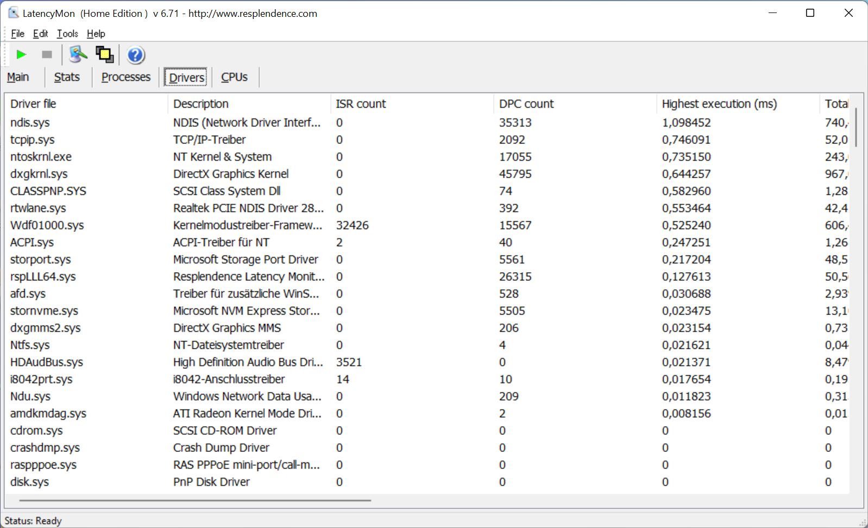Click the LatencyMon app icon in title bar
Viewport: 868px width, 528px height.
point(13,13)
